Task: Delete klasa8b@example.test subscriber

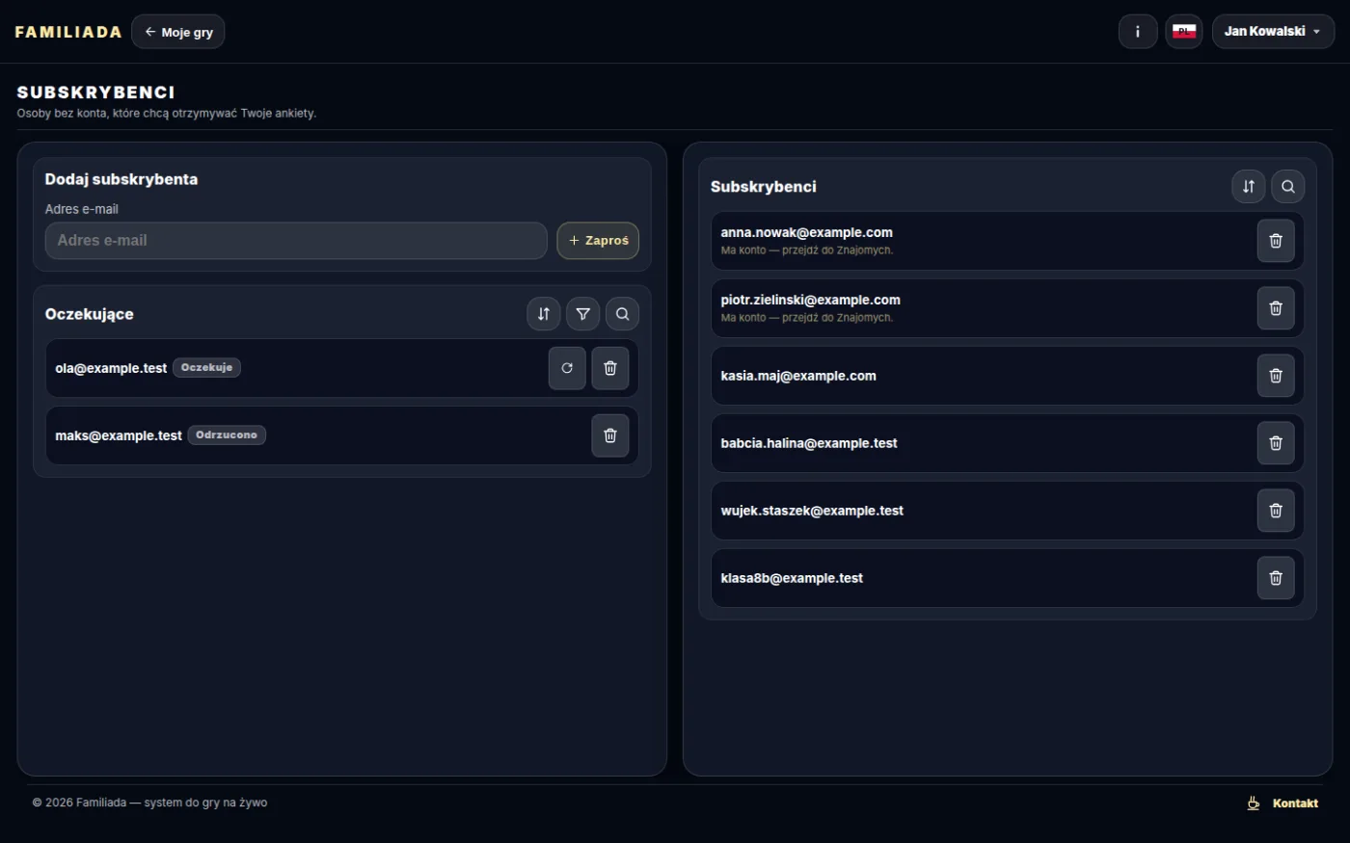Action: pos(1275,578)
